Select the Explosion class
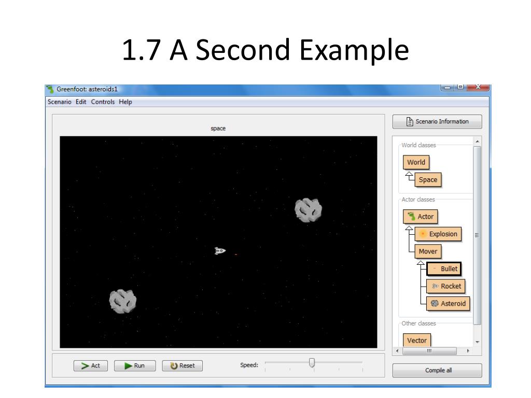This screenshot has height=398, width=531. pyautogui.click(x=438, y=234)
